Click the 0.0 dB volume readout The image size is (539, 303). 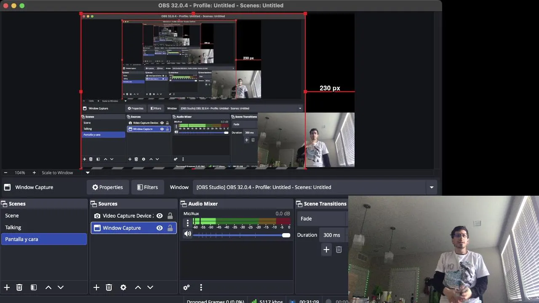tap(283, 214)
